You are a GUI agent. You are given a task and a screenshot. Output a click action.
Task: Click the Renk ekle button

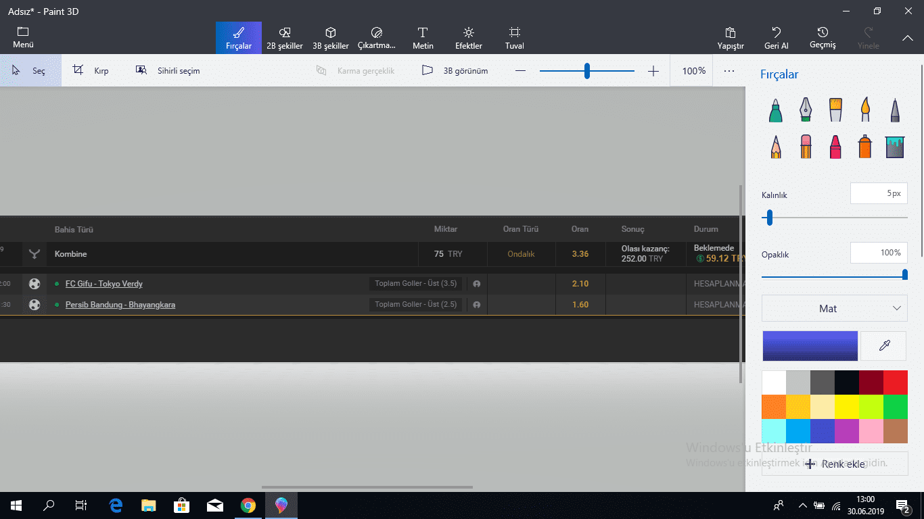click(834, 464)
